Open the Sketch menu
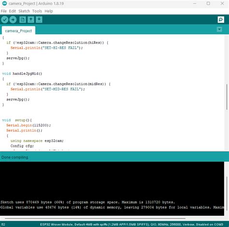 pyautogui.click(x=24, y=11)
